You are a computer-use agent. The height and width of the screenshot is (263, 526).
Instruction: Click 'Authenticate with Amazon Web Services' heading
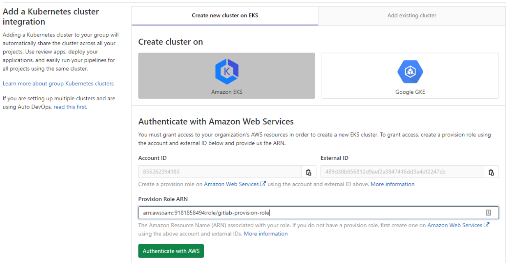coord(216,122)
